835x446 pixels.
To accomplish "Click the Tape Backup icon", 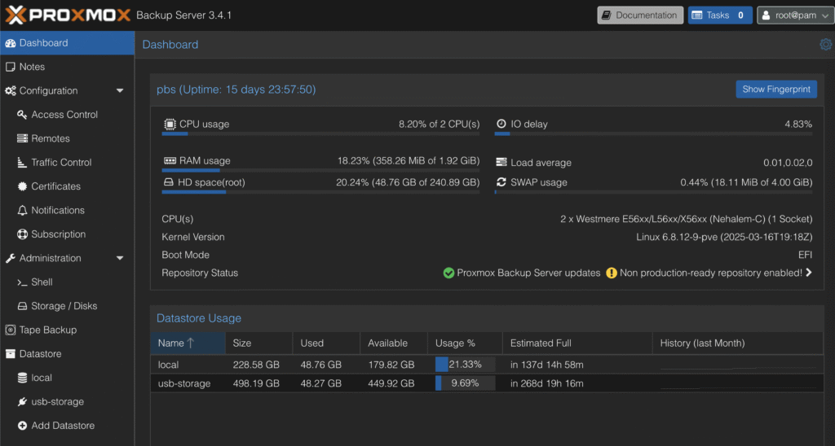I will [10, 330].
